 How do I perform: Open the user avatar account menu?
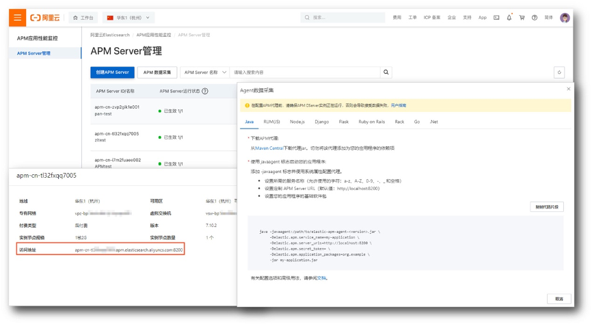pos(565,18)
